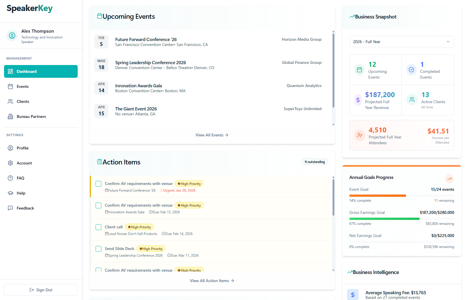
Task: Click the Gross Earnings Goal progress bar
Action: [402, 219]
